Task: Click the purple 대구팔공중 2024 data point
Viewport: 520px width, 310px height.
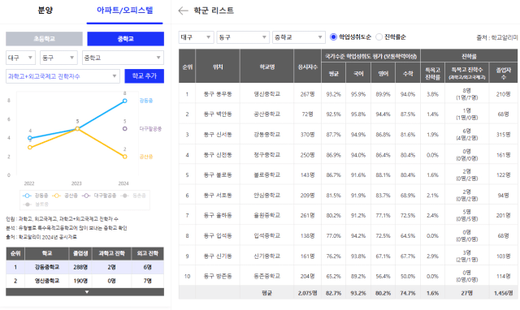Action: point(124,128)
